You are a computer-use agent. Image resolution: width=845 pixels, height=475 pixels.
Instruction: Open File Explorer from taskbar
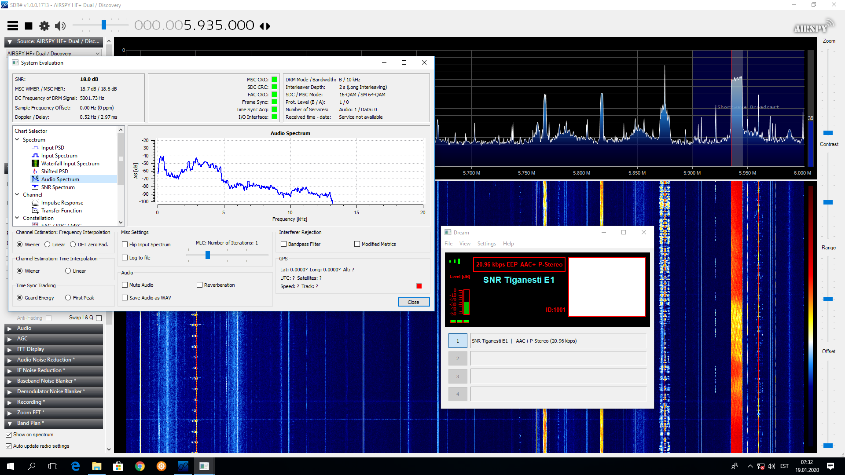pos(96,466)
